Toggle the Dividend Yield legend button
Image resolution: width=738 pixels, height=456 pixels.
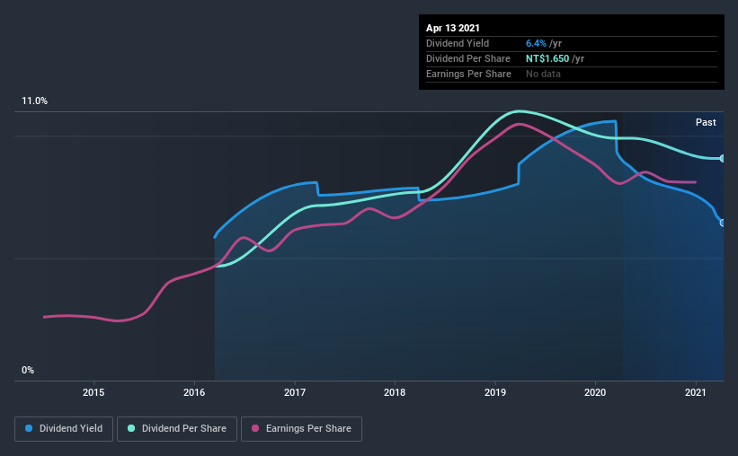(64, 429)
